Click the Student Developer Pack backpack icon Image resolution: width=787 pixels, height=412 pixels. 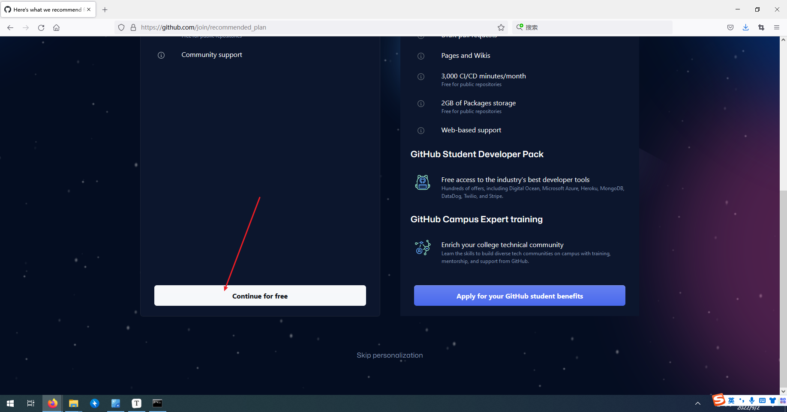[423, 182]
